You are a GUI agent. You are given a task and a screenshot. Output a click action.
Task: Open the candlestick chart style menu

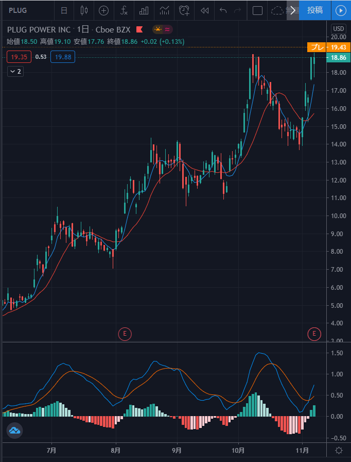click(x=84, y=11)
